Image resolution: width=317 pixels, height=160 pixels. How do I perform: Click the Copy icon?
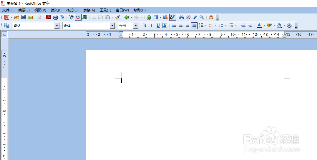[x=100, y=17]
